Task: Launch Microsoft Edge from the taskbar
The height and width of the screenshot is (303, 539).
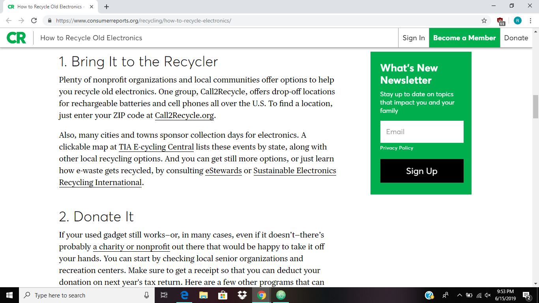Action: tap(184, 295)
